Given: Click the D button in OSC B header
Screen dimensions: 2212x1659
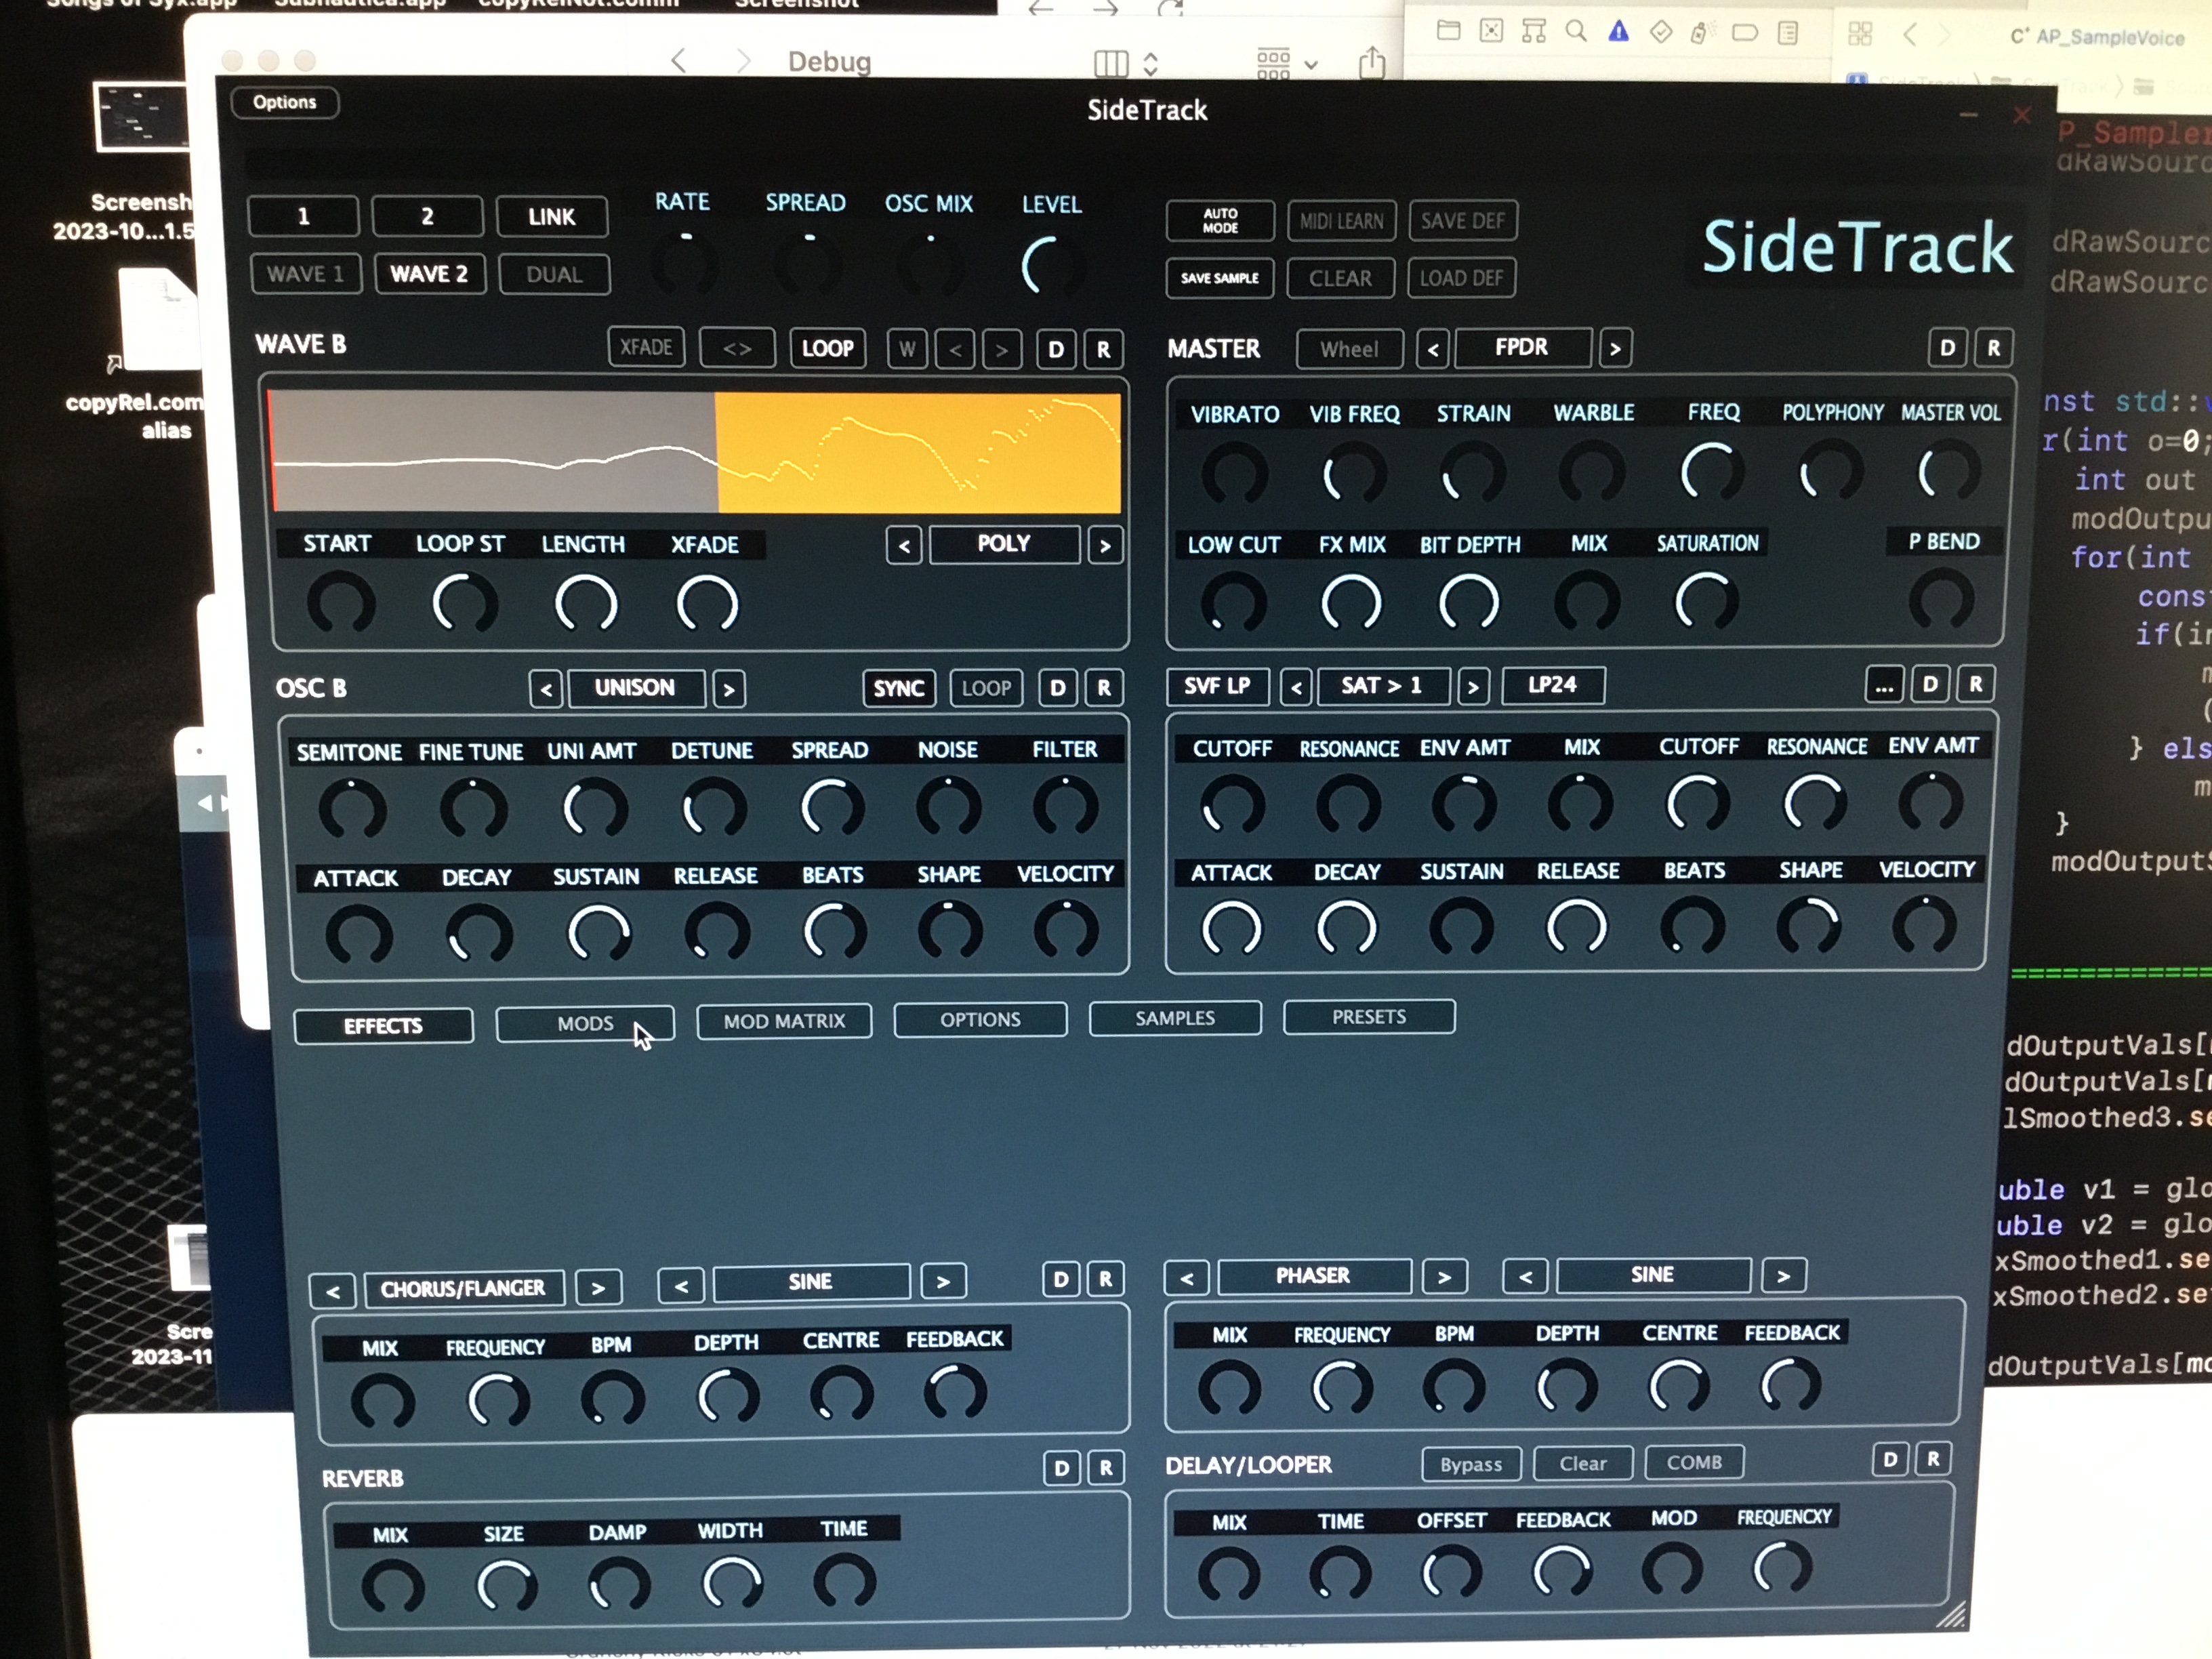Looking at the screenshot, I should click(1058, 688).
